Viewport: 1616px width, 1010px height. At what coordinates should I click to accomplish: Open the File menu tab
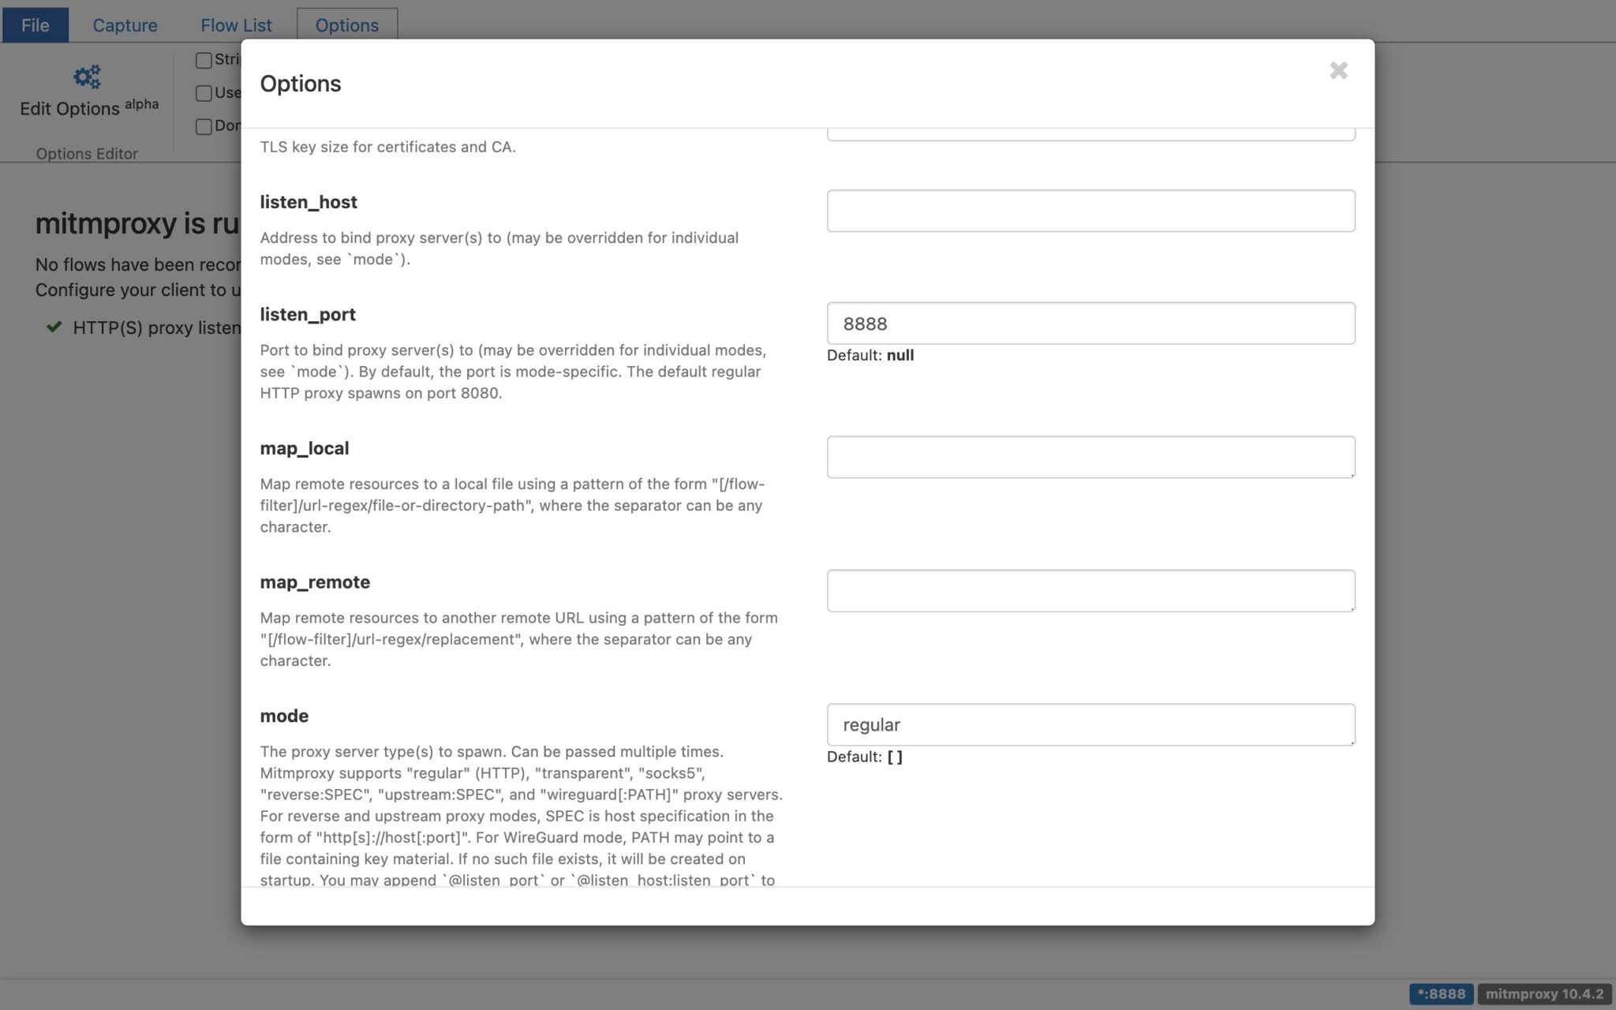[x=35, y=25]
